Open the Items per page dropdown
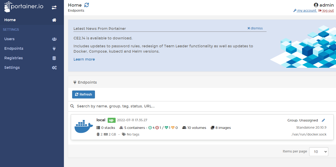This screenshot has width=336, height=167. click(x=319, y=152)
